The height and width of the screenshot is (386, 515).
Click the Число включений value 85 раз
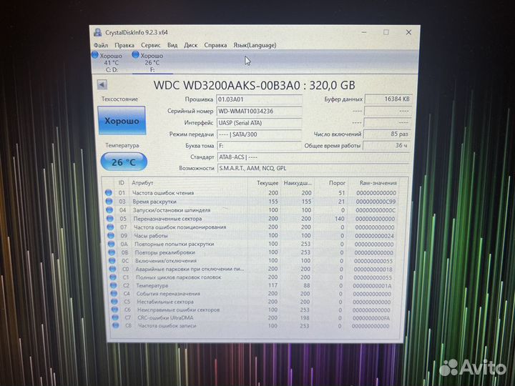click(x=387, y=134)
